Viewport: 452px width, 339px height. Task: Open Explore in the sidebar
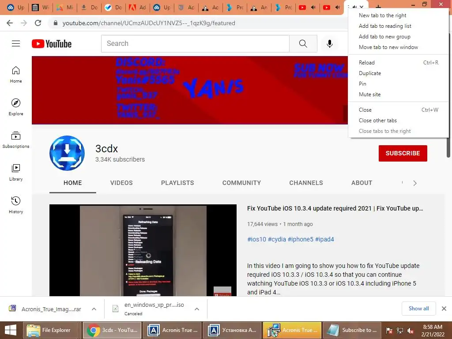[x=16, y=107]
